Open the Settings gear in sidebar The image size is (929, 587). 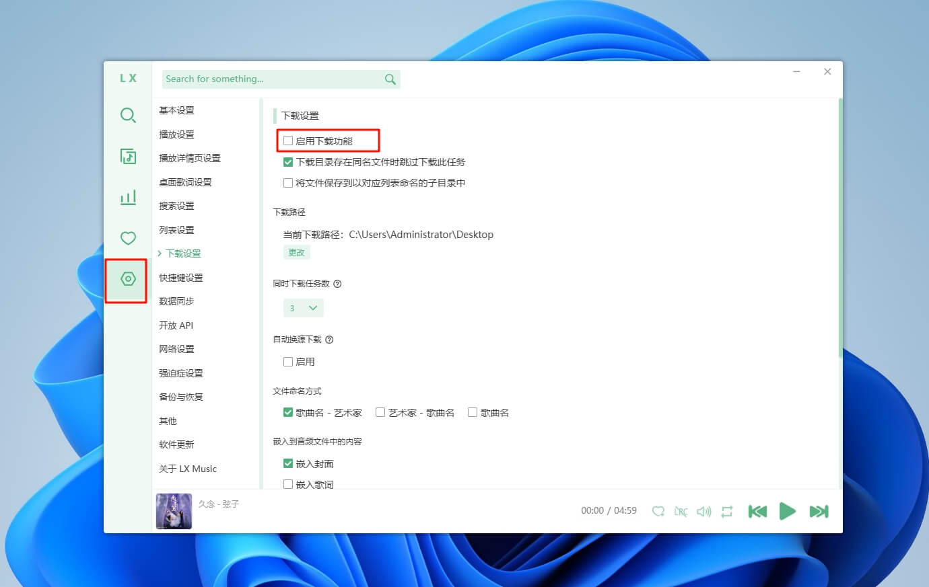[x=128, y=280]
